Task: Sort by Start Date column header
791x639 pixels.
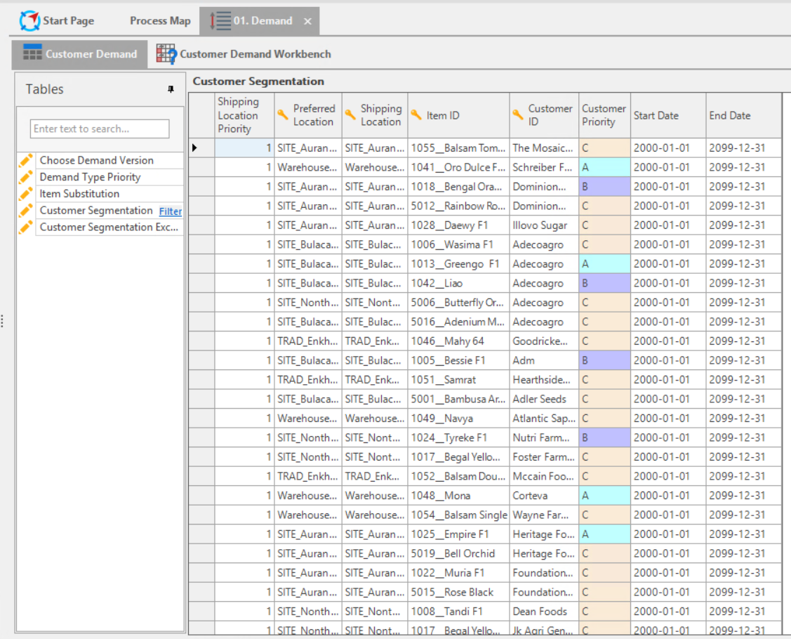Action: 668,115
